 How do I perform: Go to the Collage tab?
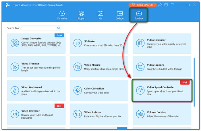(120, 15)
